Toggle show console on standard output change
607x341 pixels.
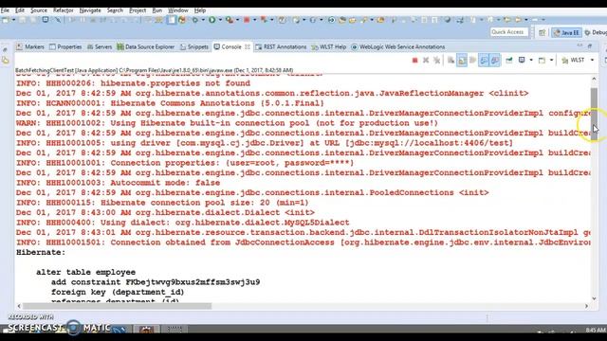[484, 61]
